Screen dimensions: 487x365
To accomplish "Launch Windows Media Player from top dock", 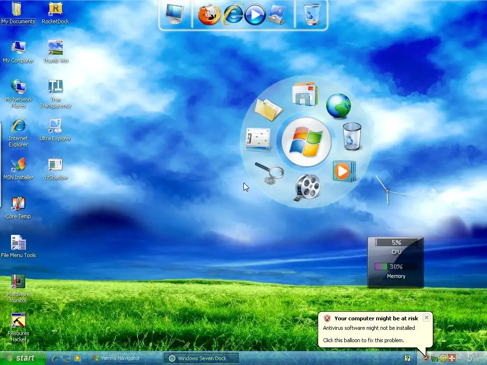I will pos(255,15).
